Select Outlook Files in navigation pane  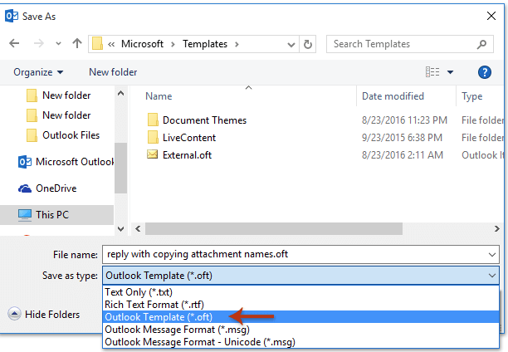[71, 135]
